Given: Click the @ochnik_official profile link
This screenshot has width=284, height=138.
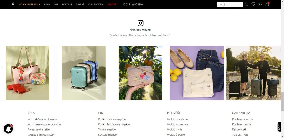Looking at the screenshot, I should point(140,29).
